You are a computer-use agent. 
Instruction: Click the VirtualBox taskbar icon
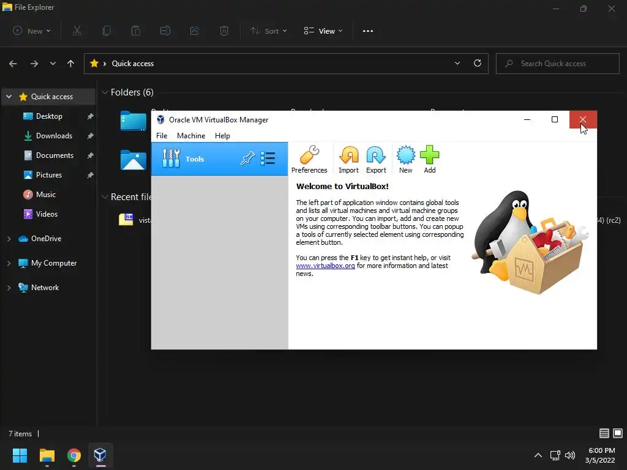[100, 455]
